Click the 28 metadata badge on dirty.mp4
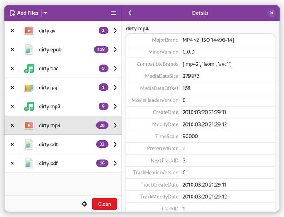This screenshot has width=284, height=217. 102,125
